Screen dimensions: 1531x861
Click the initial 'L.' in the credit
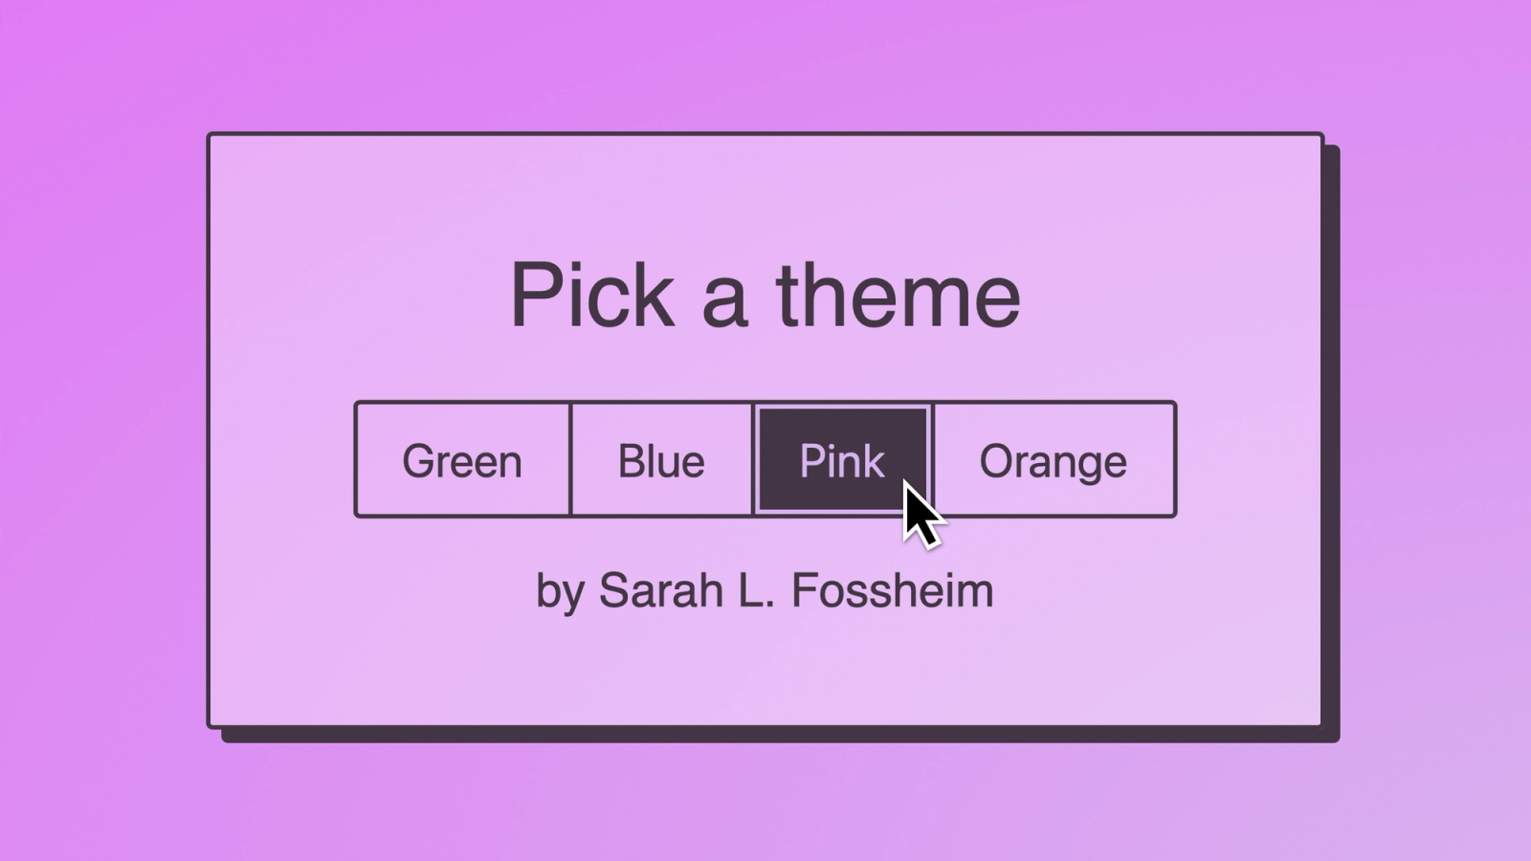point(758,590)
